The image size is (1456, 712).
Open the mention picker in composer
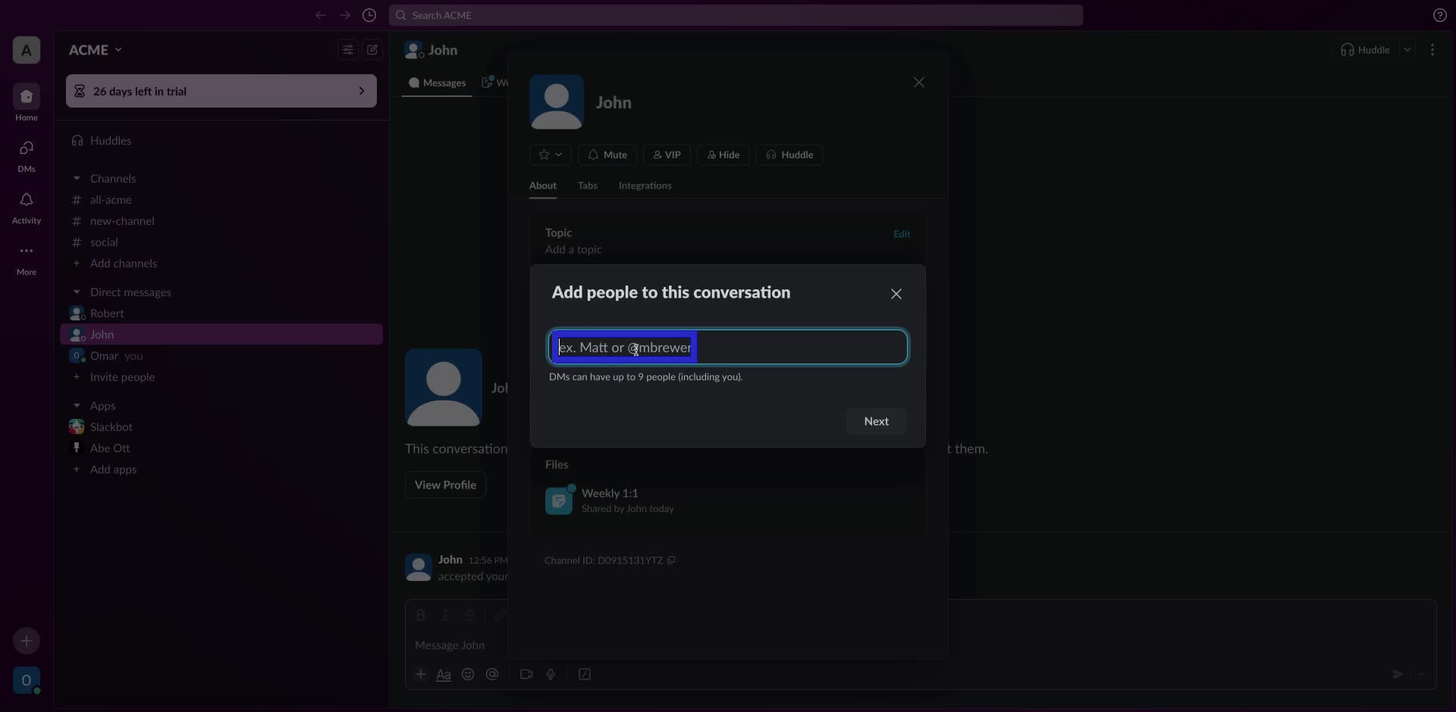point(493,674)
